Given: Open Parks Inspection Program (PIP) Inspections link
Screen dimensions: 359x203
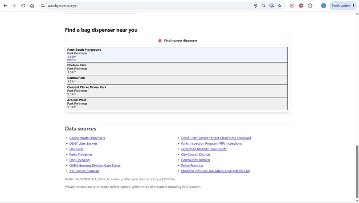Looking at the screenshot, I should (211, 143).
